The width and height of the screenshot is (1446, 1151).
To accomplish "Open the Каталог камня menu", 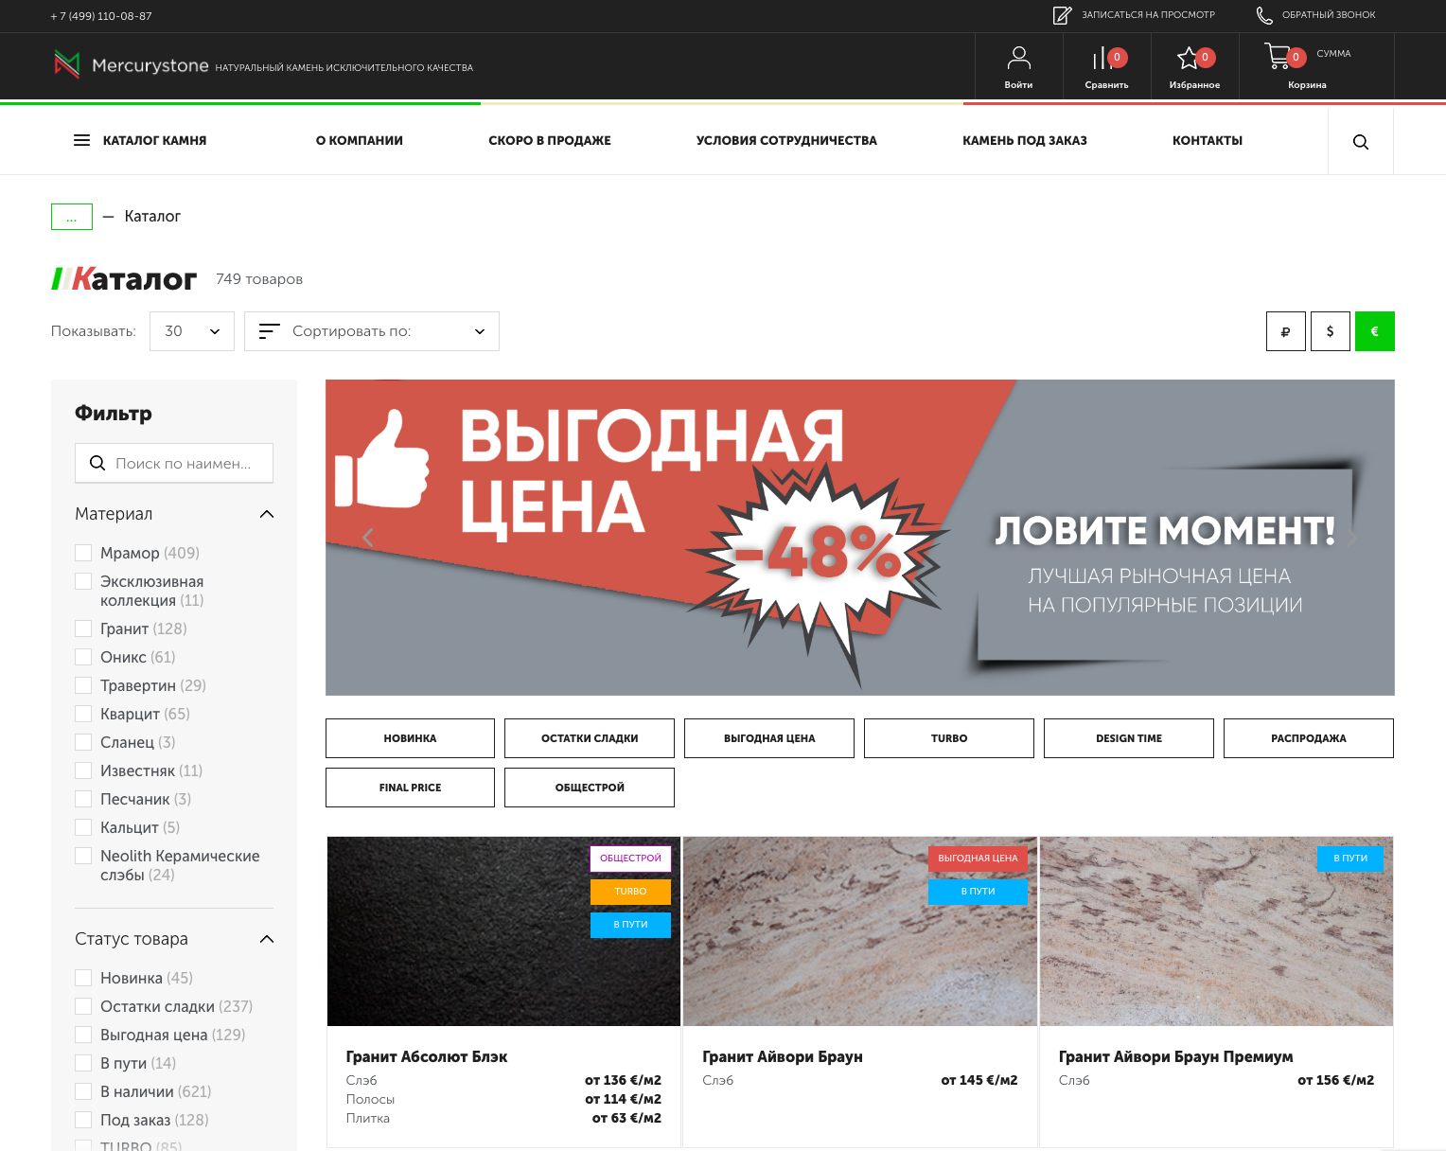I will pos(140,141).
